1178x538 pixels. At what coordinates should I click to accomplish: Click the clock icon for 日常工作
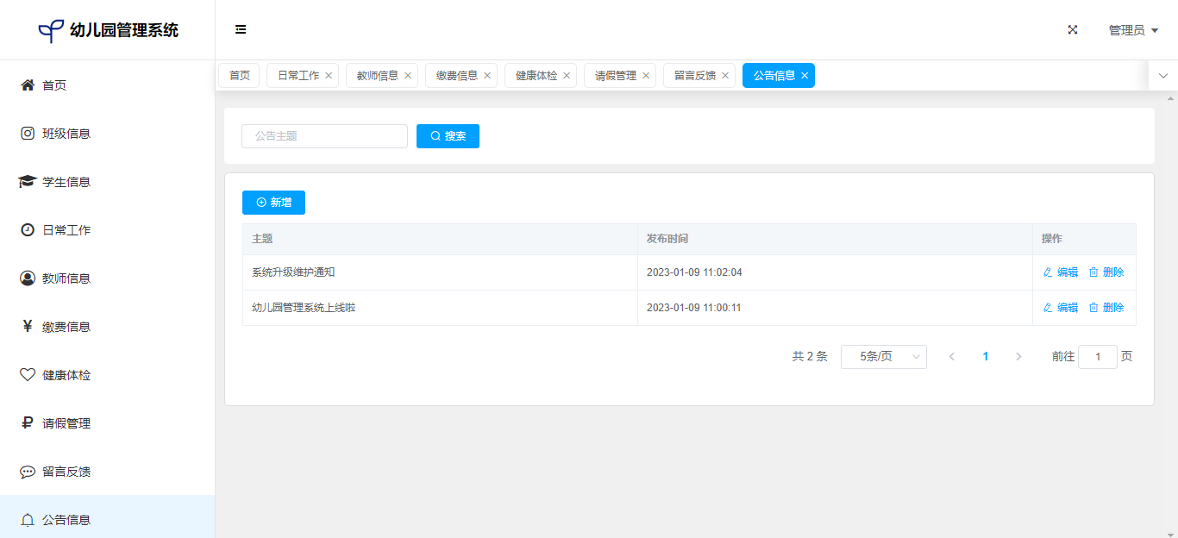pos(28,230)
